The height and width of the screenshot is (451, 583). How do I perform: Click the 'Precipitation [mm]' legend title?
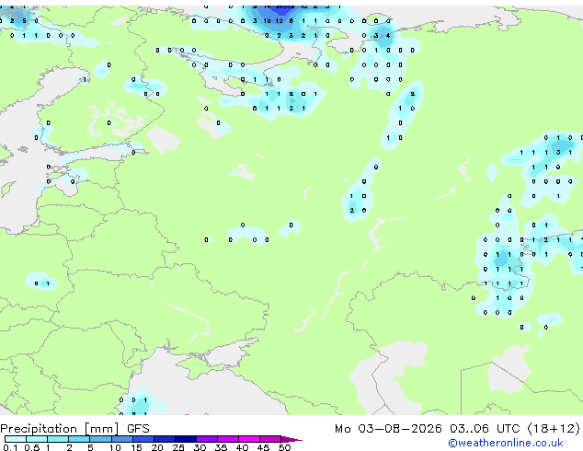click(x=60, y=429)
